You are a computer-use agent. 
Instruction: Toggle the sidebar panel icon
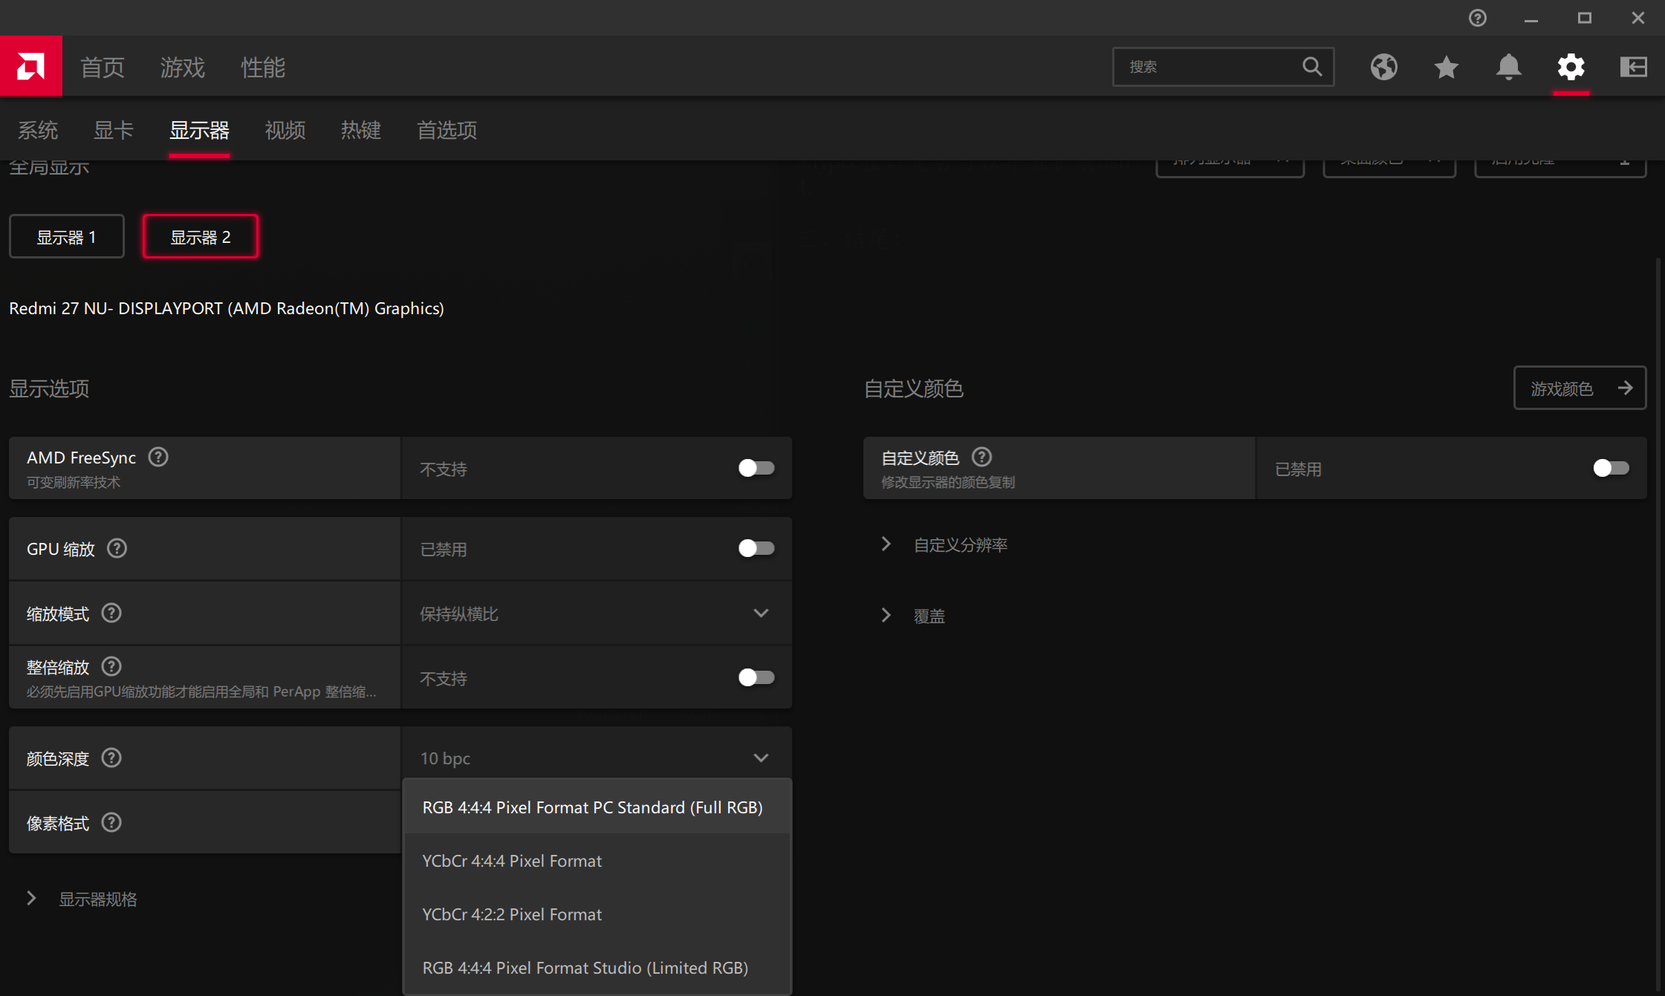point(1633,67)
